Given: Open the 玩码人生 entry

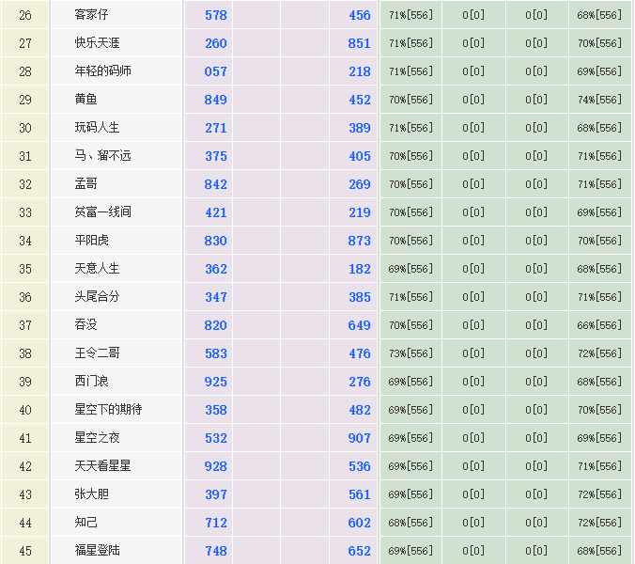Looking at the screenshot, I should coord(97,128).
